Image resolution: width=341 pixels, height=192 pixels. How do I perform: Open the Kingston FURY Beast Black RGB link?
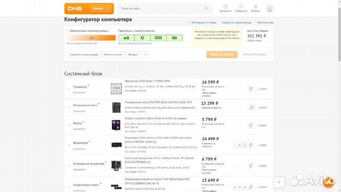point(157,181)
